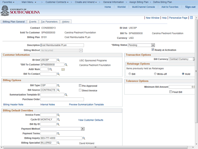Click the horizontal scrollbar thumb
198x149 pixels.
[96, 147]
